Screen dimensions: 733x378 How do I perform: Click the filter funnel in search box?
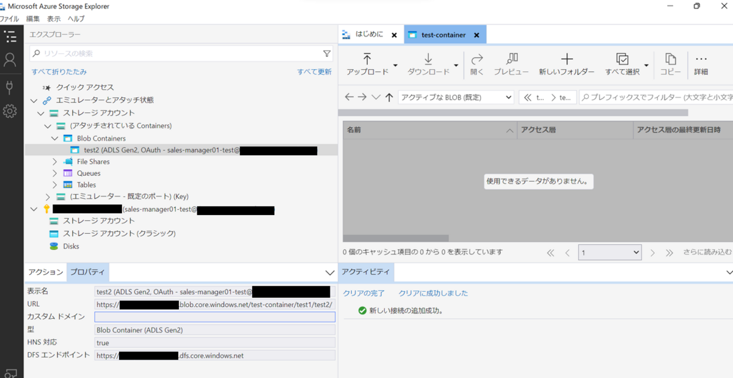tap(327, 54)
